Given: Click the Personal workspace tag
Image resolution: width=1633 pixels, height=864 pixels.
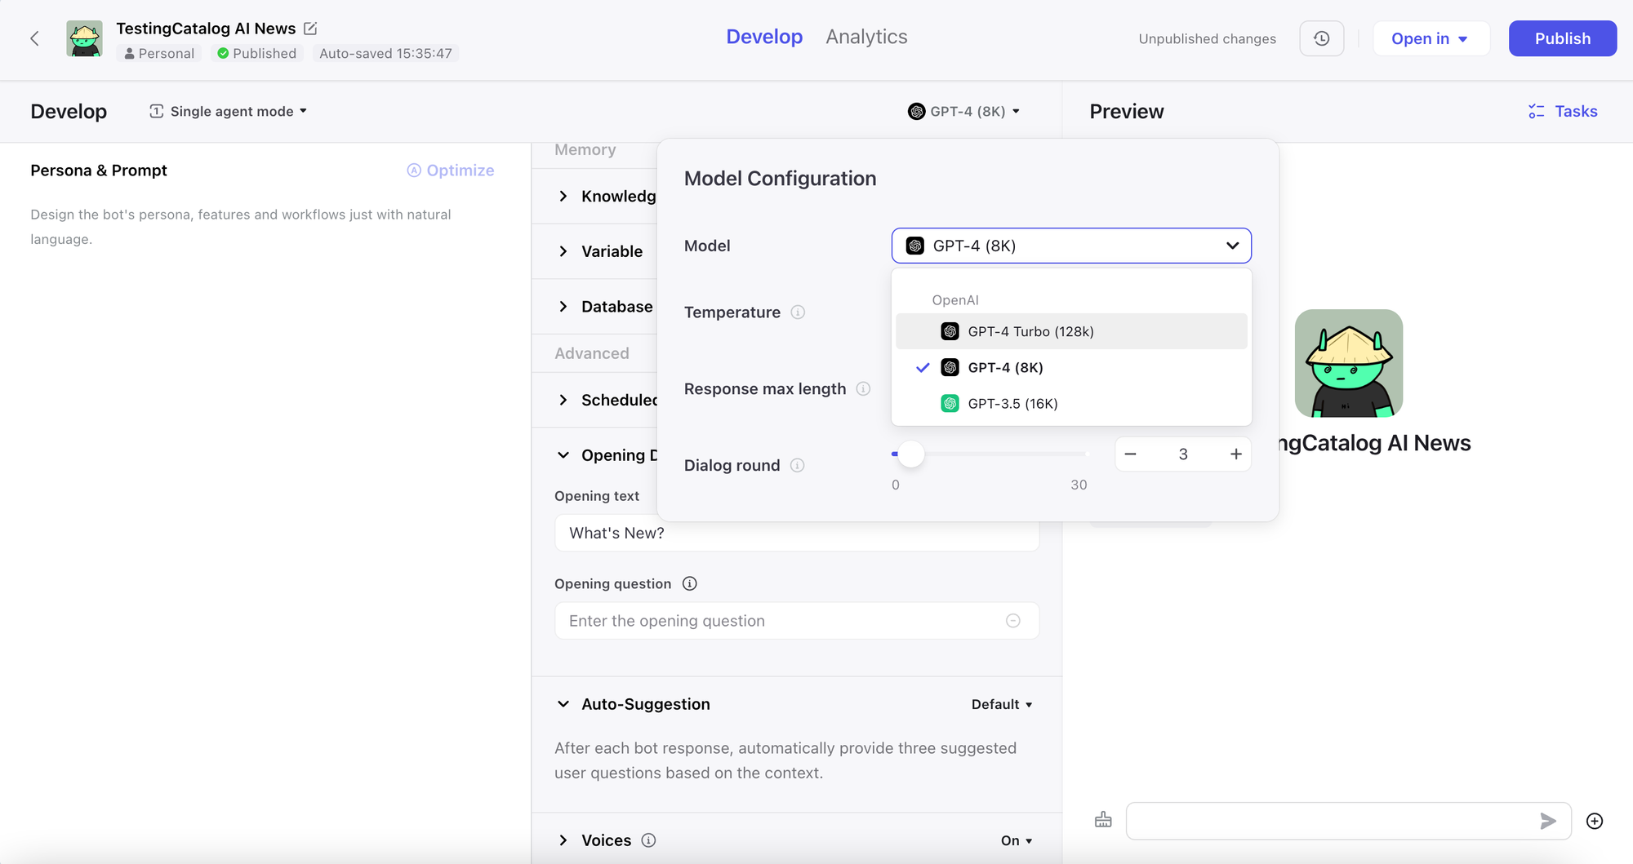Looking at the screenshot, I should pyautogui.click(x=160, y=53).
